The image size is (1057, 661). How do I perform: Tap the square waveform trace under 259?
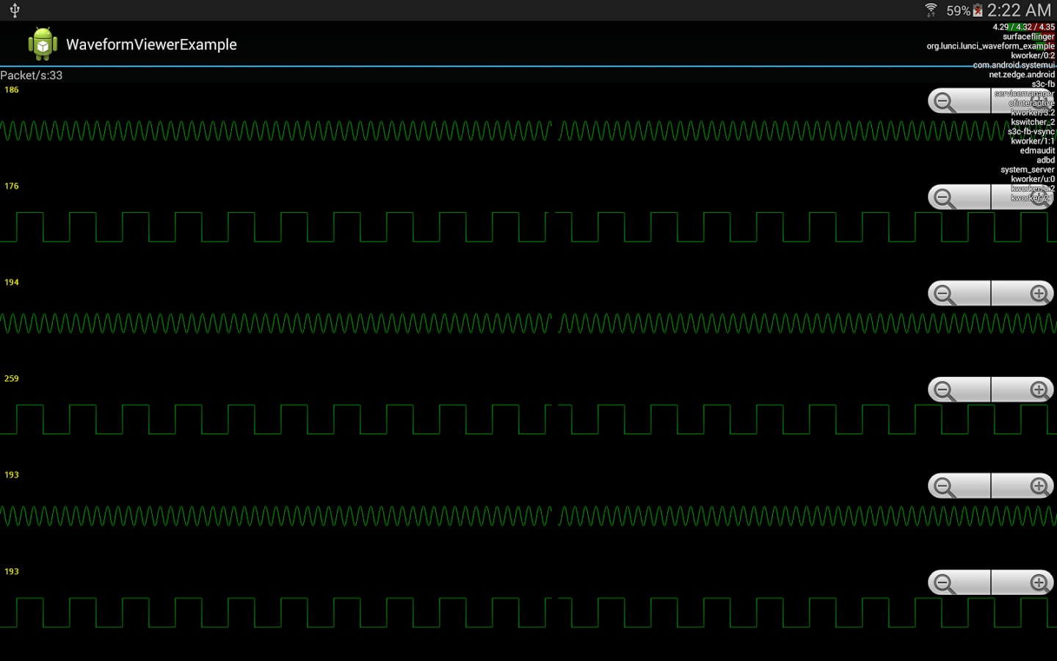pyautogui.click(x=528, y=419)
